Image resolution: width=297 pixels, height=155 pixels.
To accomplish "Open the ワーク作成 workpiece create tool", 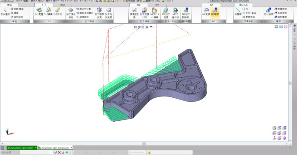I will (x=57, y=12).
